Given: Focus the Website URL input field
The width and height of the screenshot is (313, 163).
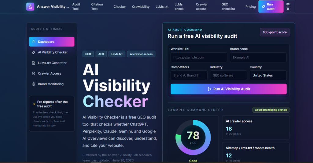Looking at the screenshot, I should tap(199, 57).
